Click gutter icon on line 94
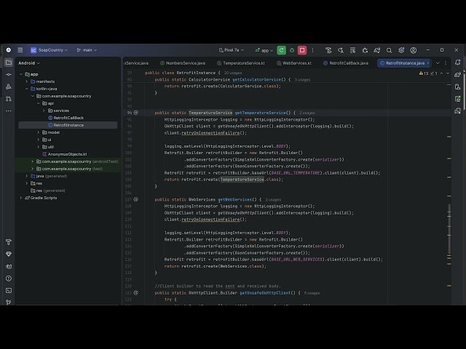Viewport: 466px width, 349px height. tap(136, 113)
